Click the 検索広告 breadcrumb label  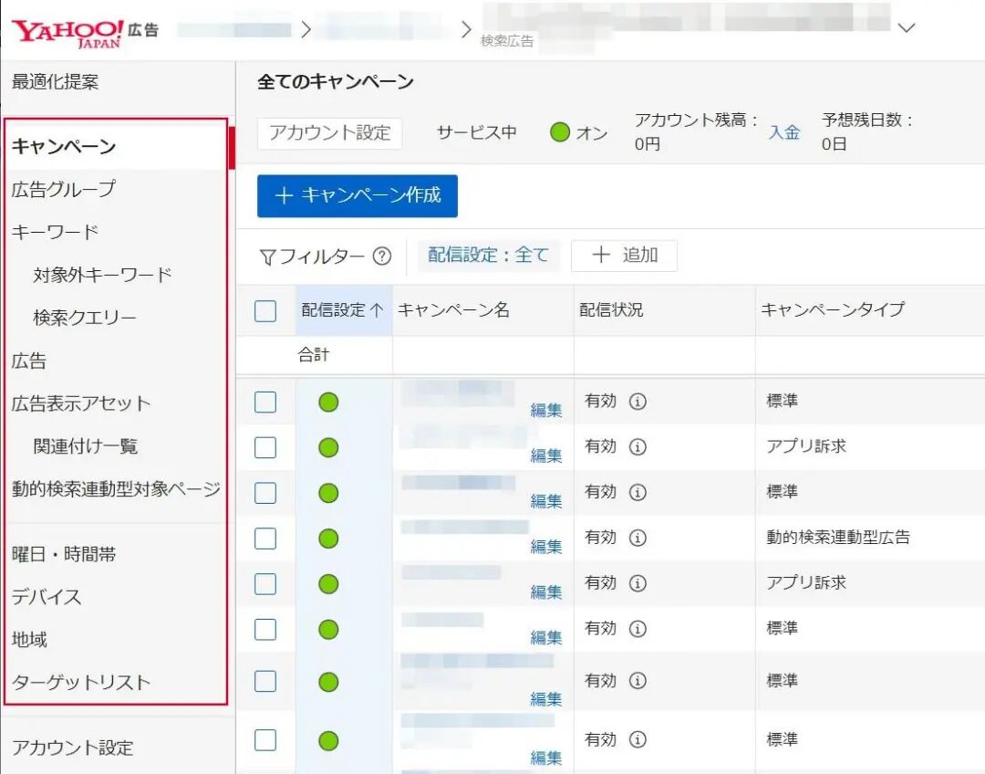[507, 41]
